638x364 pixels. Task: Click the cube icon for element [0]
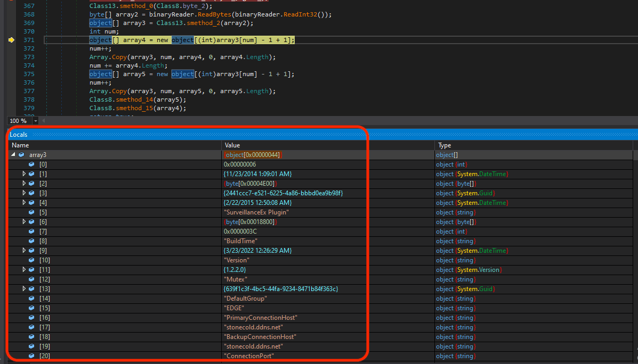coord(31,164)
